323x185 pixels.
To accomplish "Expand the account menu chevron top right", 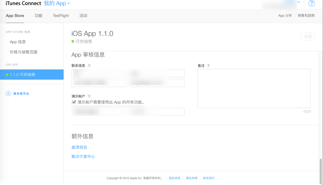I will pyautogui.click(x=299, y=2).
